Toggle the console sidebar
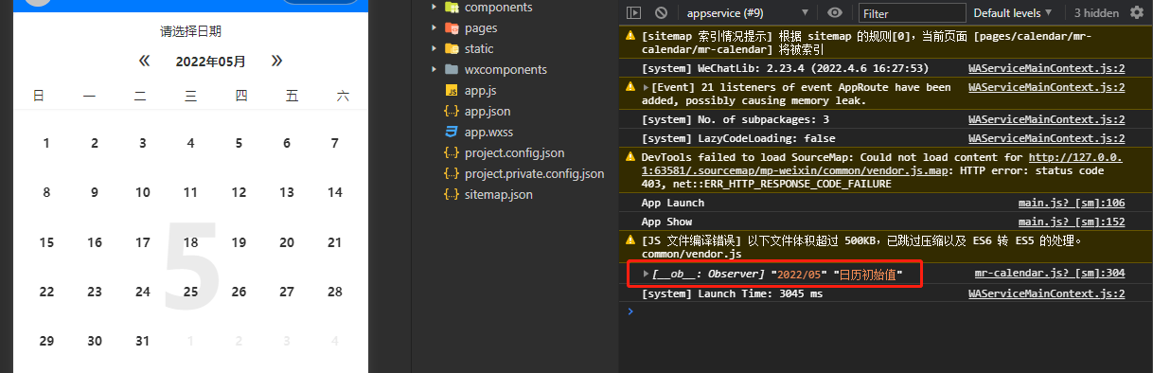The width and height of the screenshot is (1153, 373). pos(634,13)
